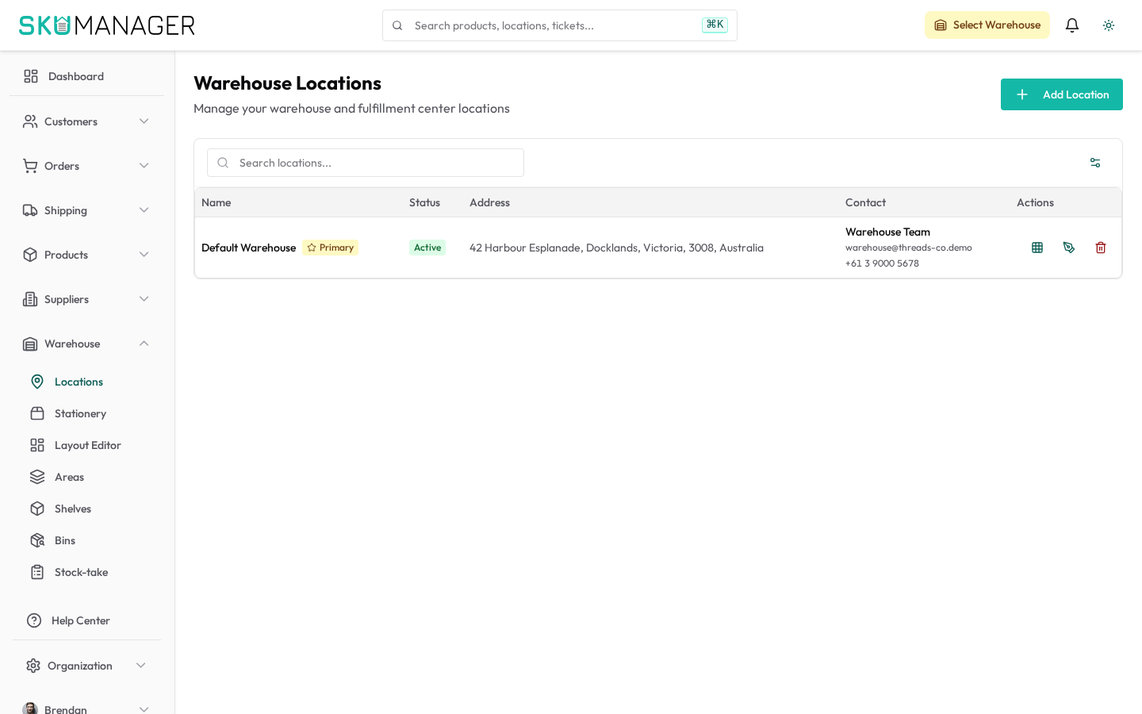Viewport: 1142px width, 714px height.
Task: Expand the Shipping menu chevron
Action: 144,210
